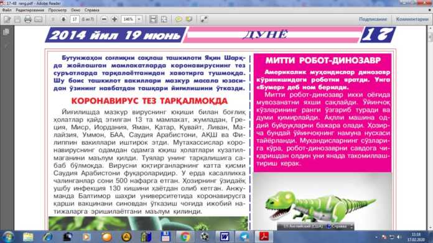Open the Справка menu in Adobe Reader
The width and height of the screenshot is (433, 243).
91,10
